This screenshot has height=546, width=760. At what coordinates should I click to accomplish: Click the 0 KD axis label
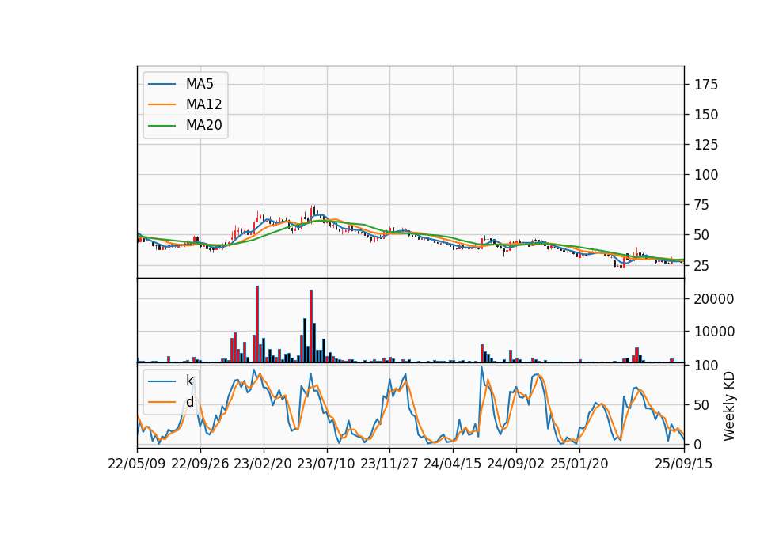(698, 444)
